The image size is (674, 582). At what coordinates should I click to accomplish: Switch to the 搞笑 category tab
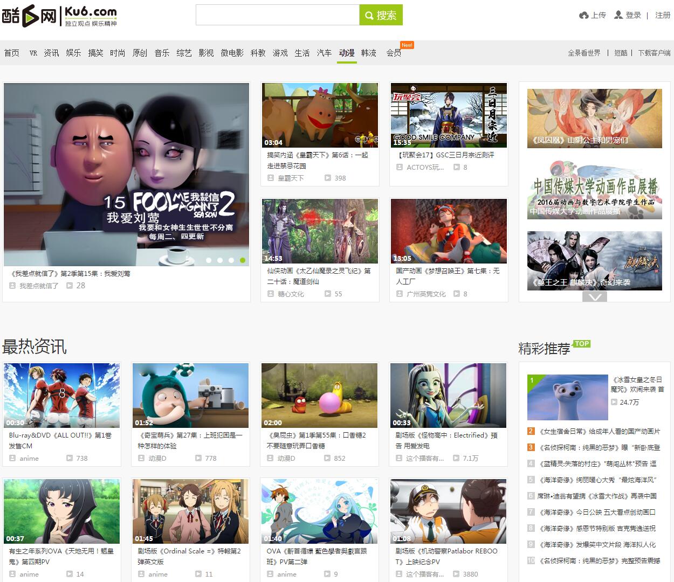[95, 53]
